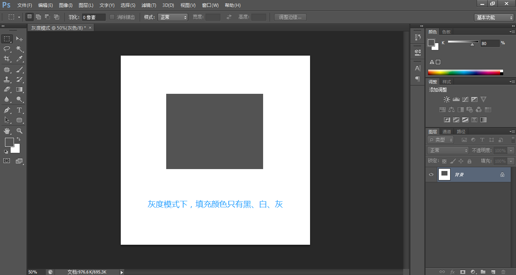This screenshot has width=516, height=275.
Task: Toggle Quick Mask mode
Action: pos(7,161)
